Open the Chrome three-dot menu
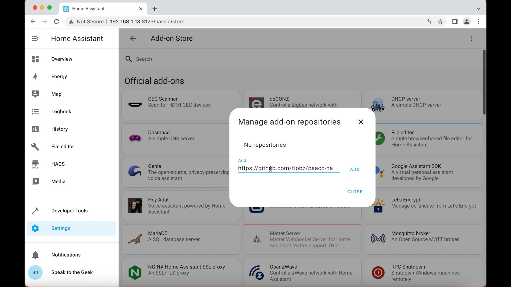Screen dimensions: 511x287 (478, 22)
